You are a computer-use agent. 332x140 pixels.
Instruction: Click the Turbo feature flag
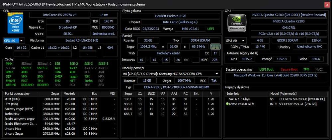click(x=88, y=81)
